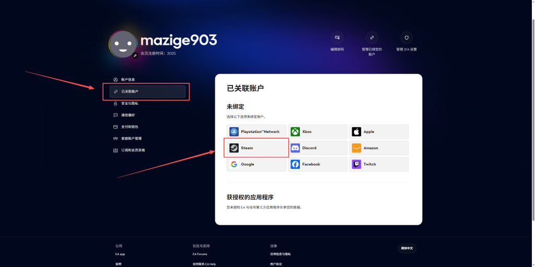Switch to 支付和钱包 sidebar section

(129, 127)
